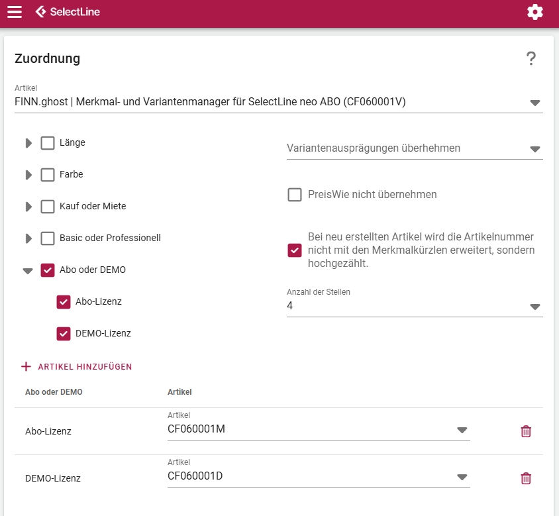The height and width of the screenshot is (516, 559).
Task: Enable PreisWie nicht übernehmen checkbox
Action: (x=295, y=195)
